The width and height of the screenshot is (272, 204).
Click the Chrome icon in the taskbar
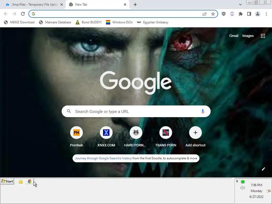point(30,181)
